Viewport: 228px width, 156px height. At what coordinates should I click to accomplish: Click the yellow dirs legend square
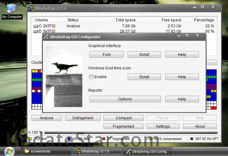(x=31, y=139)
